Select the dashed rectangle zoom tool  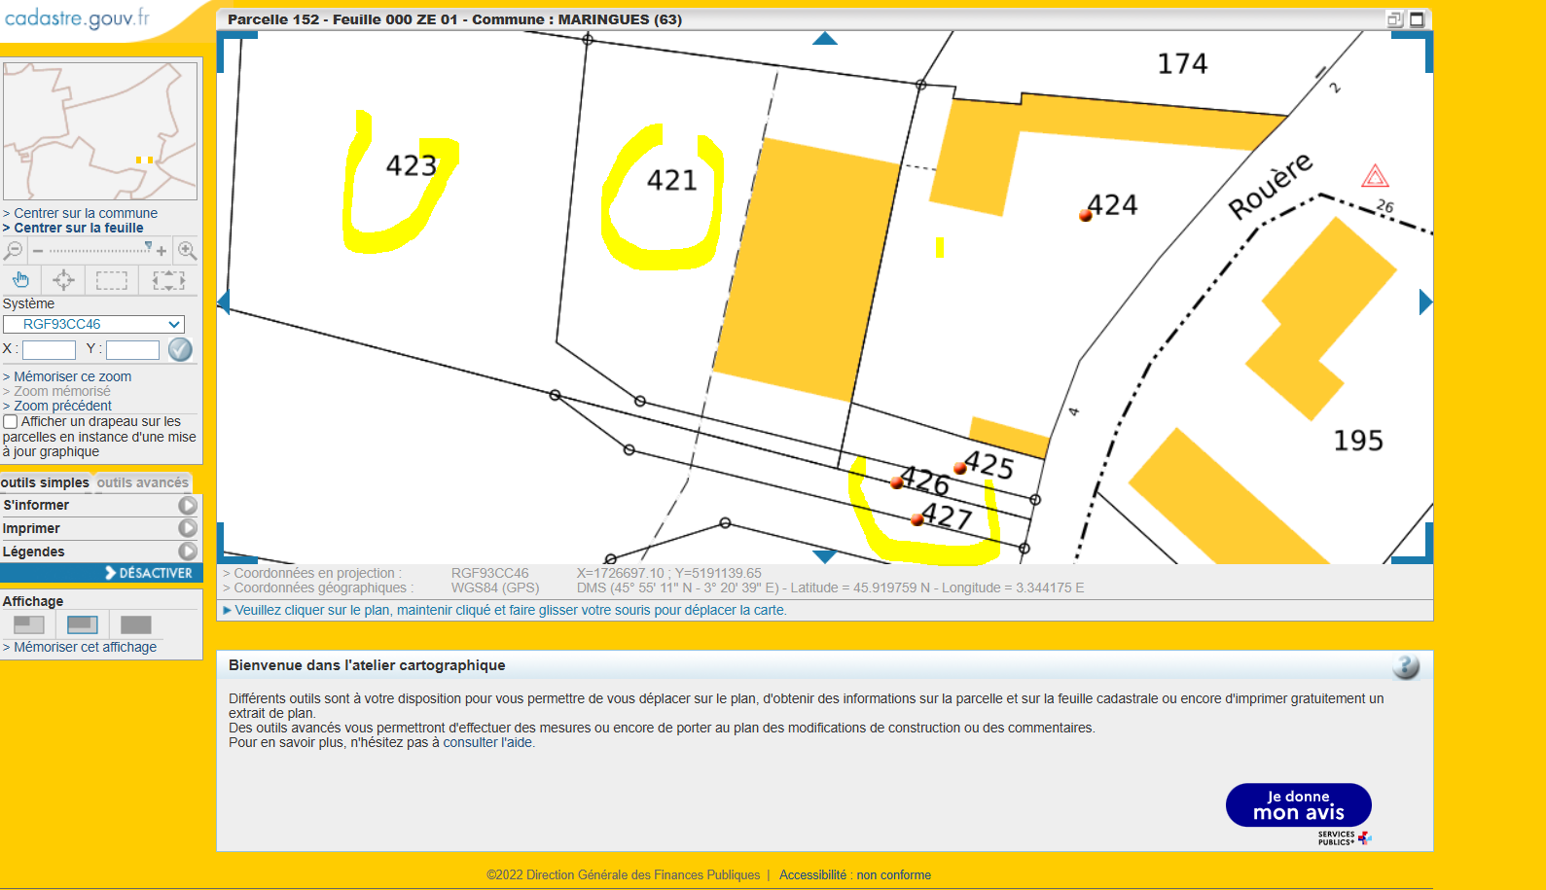(x=111, y=281)
